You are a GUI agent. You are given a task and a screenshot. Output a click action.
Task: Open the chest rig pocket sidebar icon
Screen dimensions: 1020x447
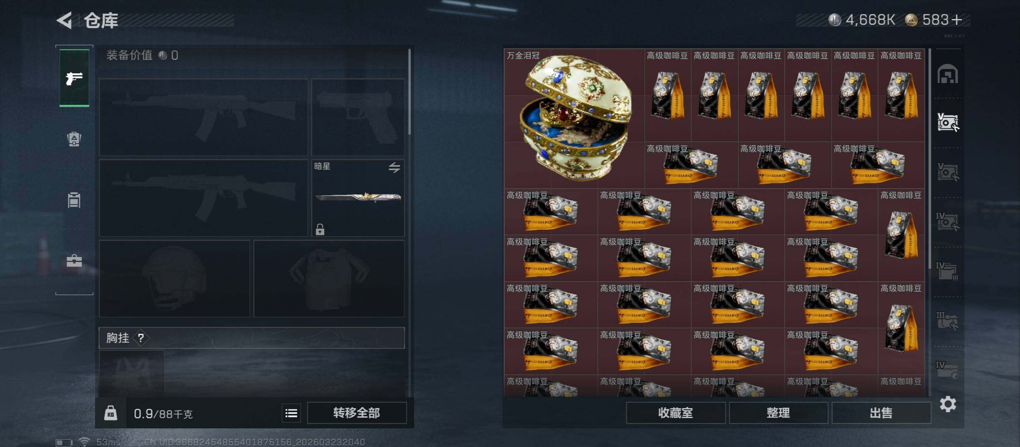(x=74, y=200)
